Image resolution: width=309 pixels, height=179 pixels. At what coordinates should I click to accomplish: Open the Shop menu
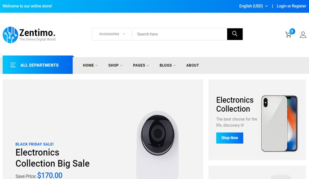(x=115, y=65)
